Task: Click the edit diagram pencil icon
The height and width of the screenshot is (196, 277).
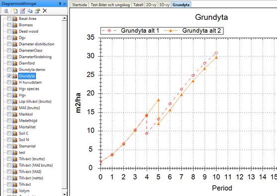Action: (22, 11)
